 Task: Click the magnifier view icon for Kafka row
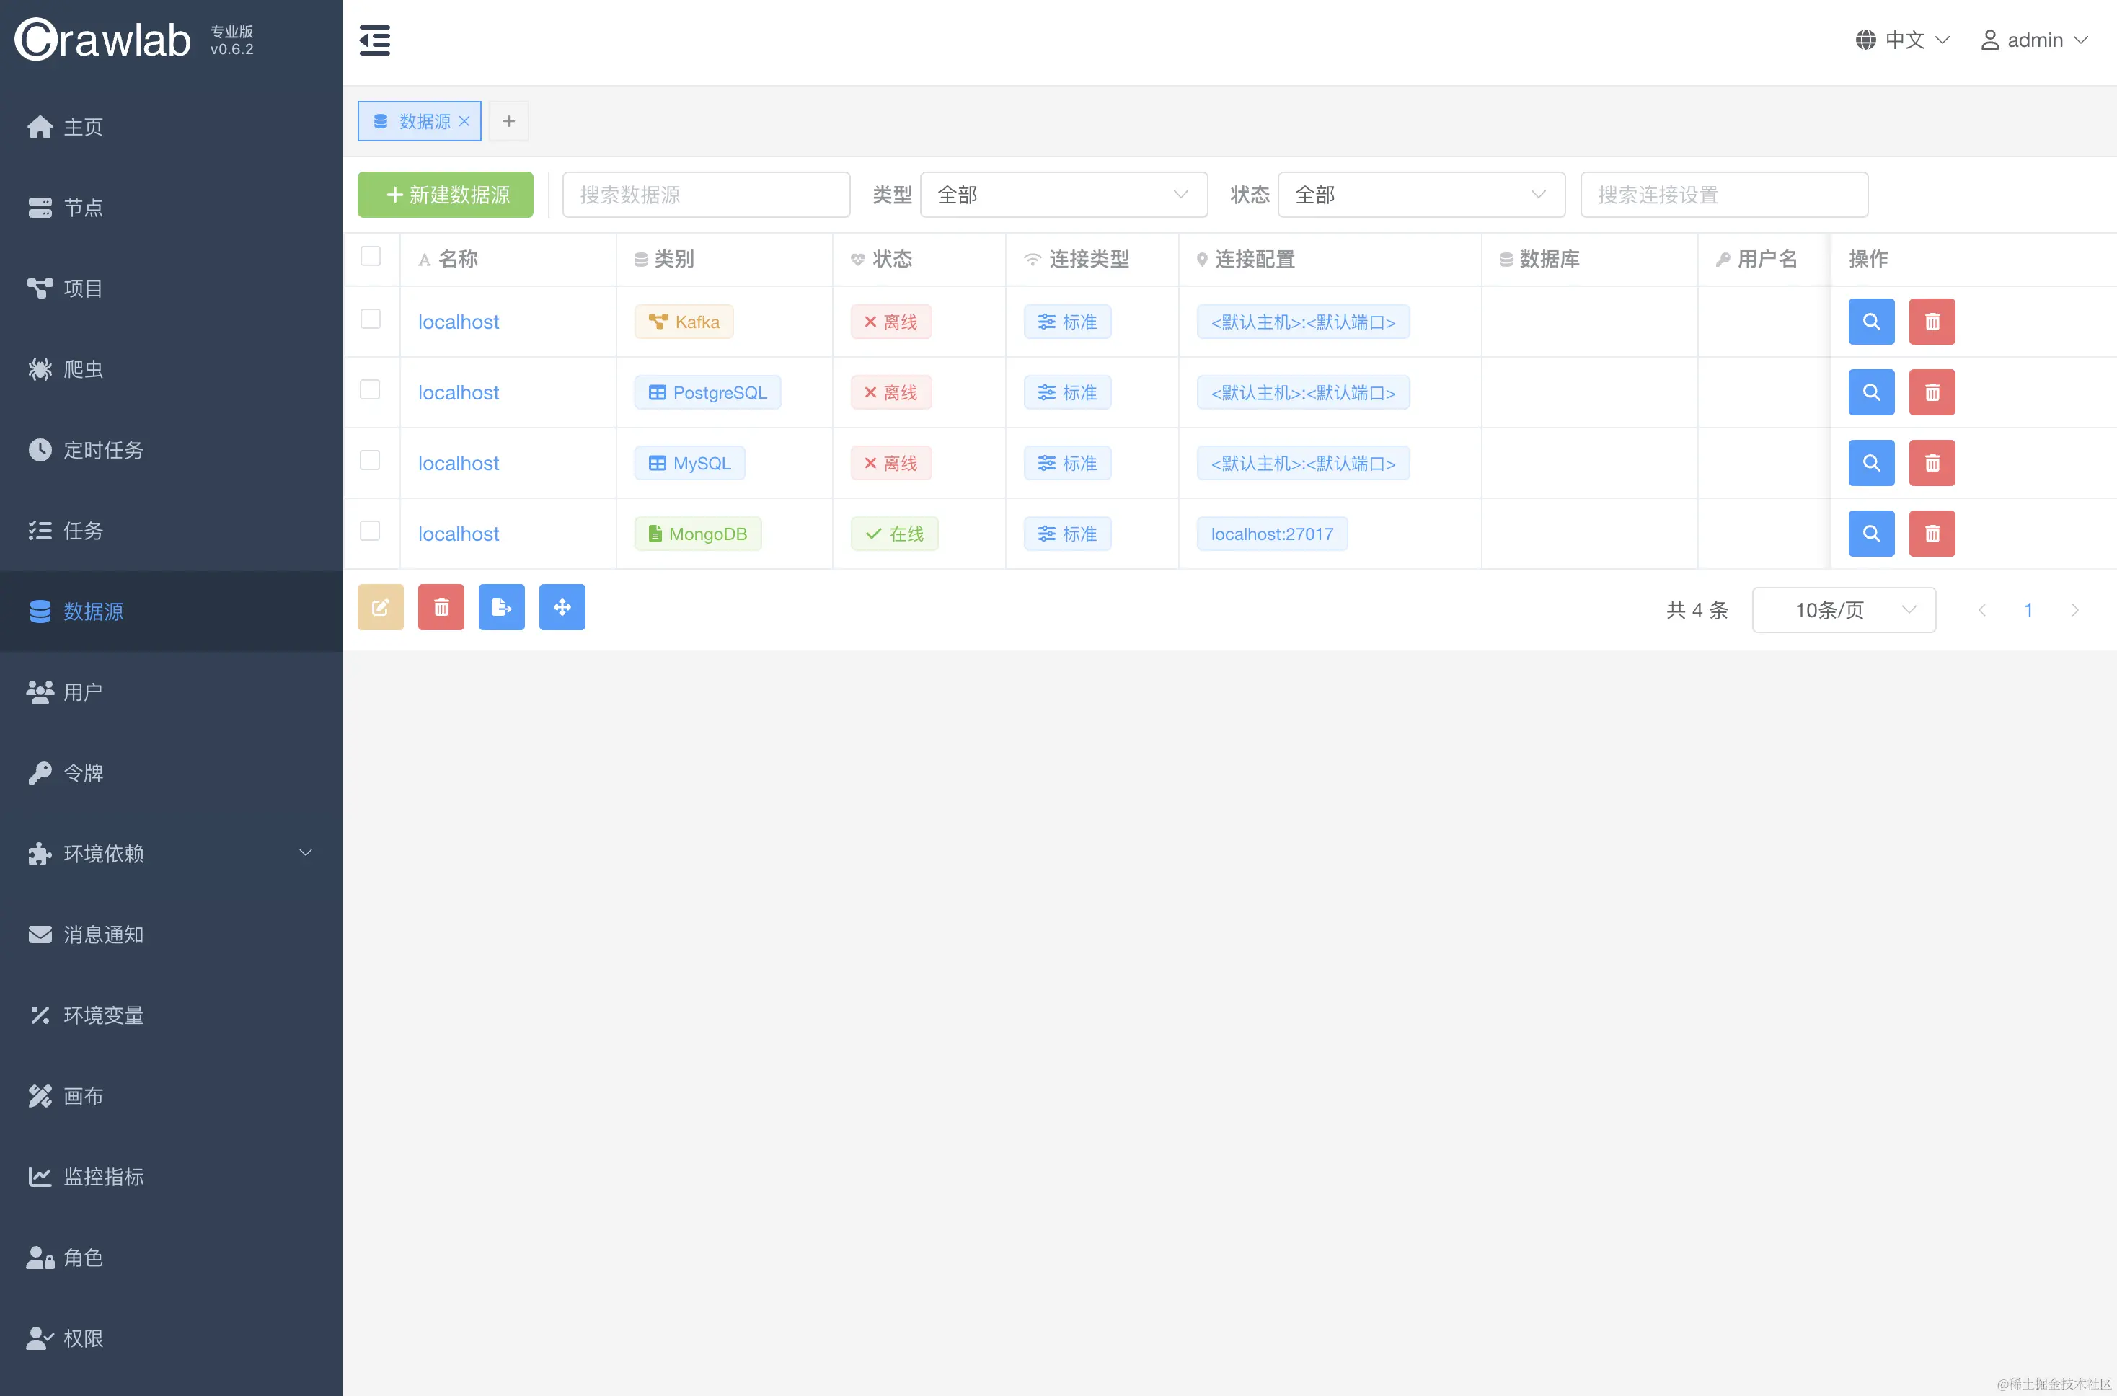pos(1870,322)
